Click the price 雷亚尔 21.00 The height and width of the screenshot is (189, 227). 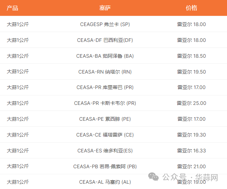click(x=191, y=166)
